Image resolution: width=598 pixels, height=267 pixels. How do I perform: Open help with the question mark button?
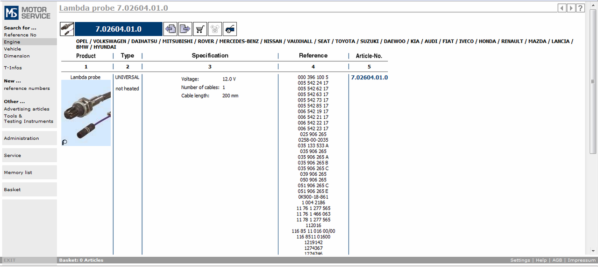coord(580,8)
